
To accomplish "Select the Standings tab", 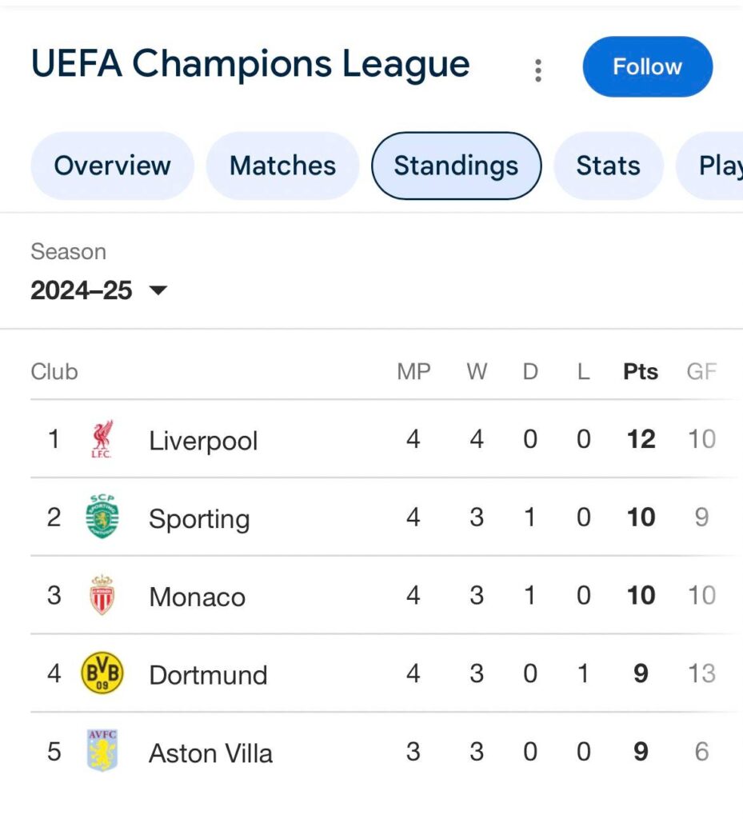I will click(x=456, y=166).
